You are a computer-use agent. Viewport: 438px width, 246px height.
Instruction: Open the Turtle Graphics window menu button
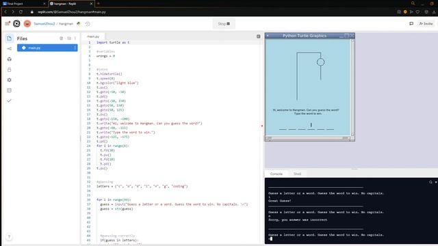click(x=268, y=36)
